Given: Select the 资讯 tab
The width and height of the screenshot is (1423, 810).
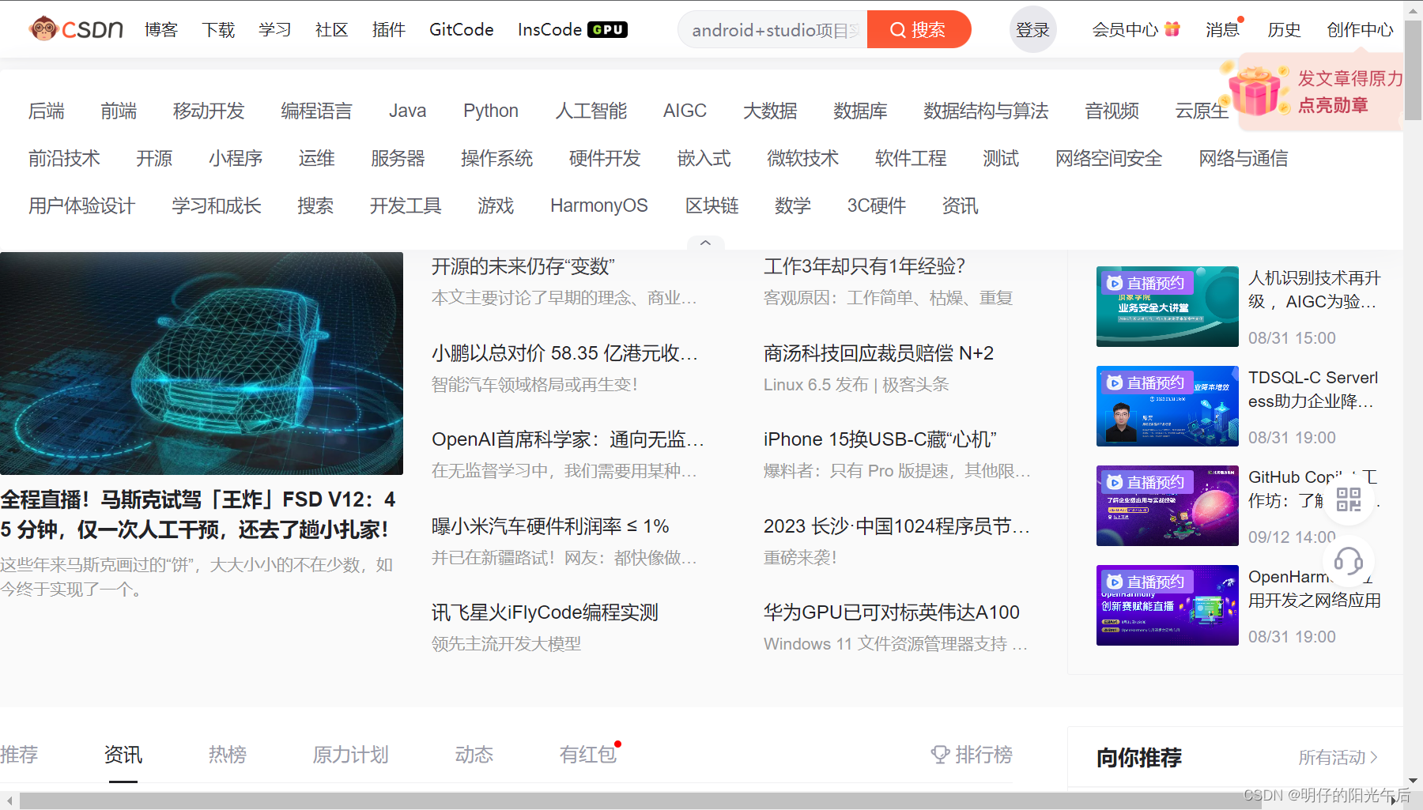Looking at the screenshot, I should 123,755.
